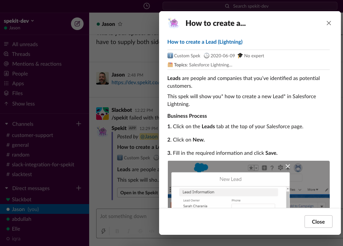343x246 pixels.
Task: Click the graduation cap No expert icon
Action: [240, 56]
